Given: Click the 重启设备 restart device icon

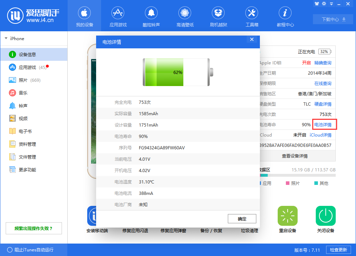Looking at the screenshot, I should coord(287,216).
